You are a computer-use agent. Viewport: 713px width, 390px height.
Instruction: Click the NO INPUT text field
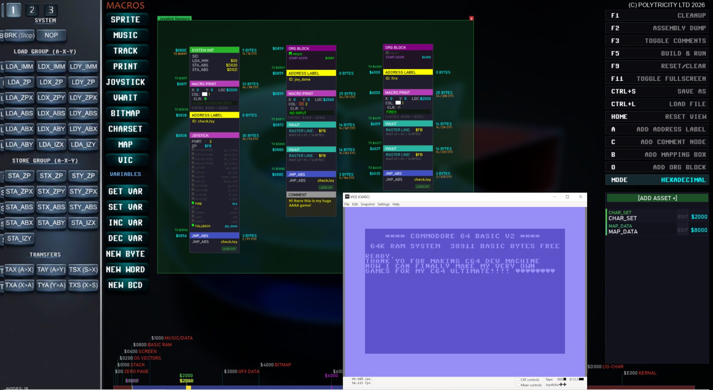tap(311, 113)
